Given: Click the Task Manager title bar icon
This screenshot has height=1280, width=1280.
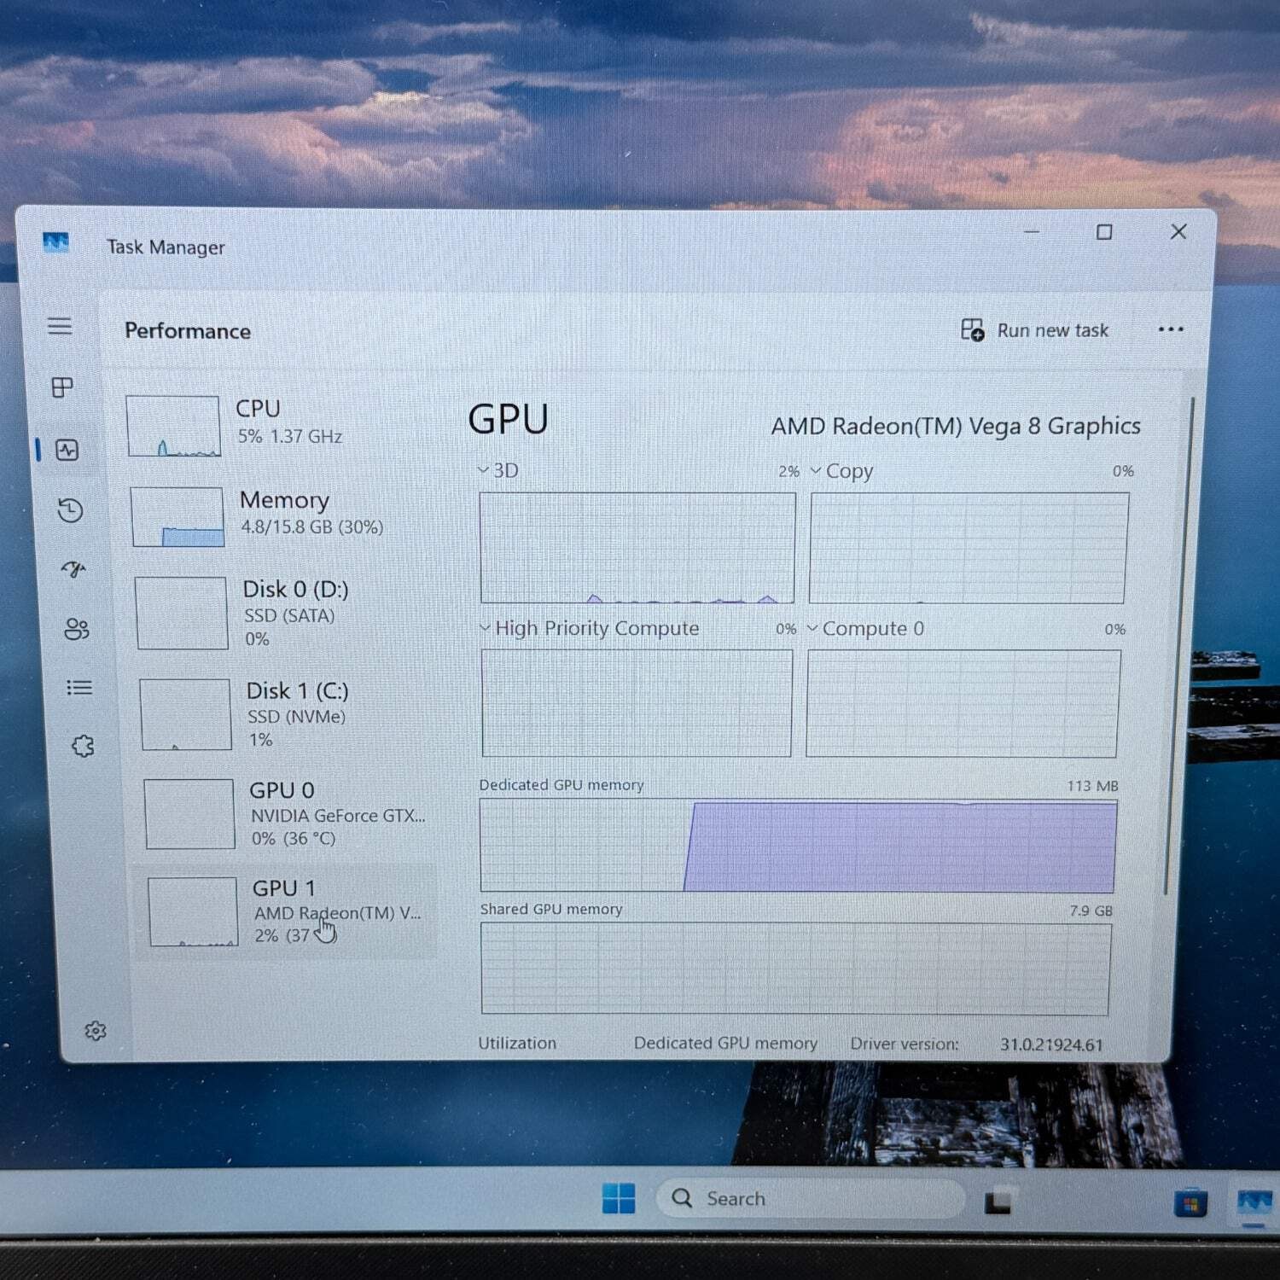Looking at the screenshot, I should [x=55, y=243].
